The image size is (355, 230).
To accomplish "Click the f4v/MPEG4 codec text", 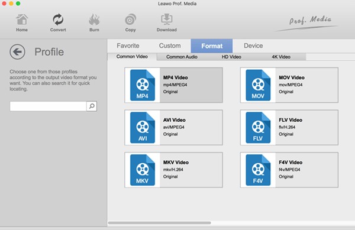I will pos(289,170).
